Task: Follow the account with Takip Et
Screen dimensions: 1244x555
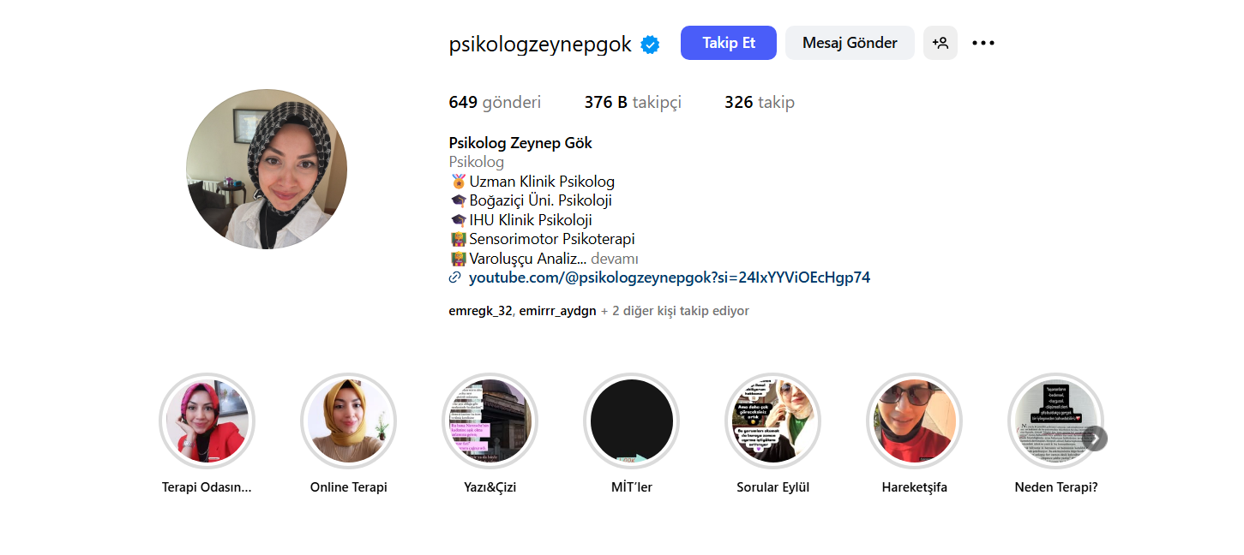Action: (x=729, y=43)
